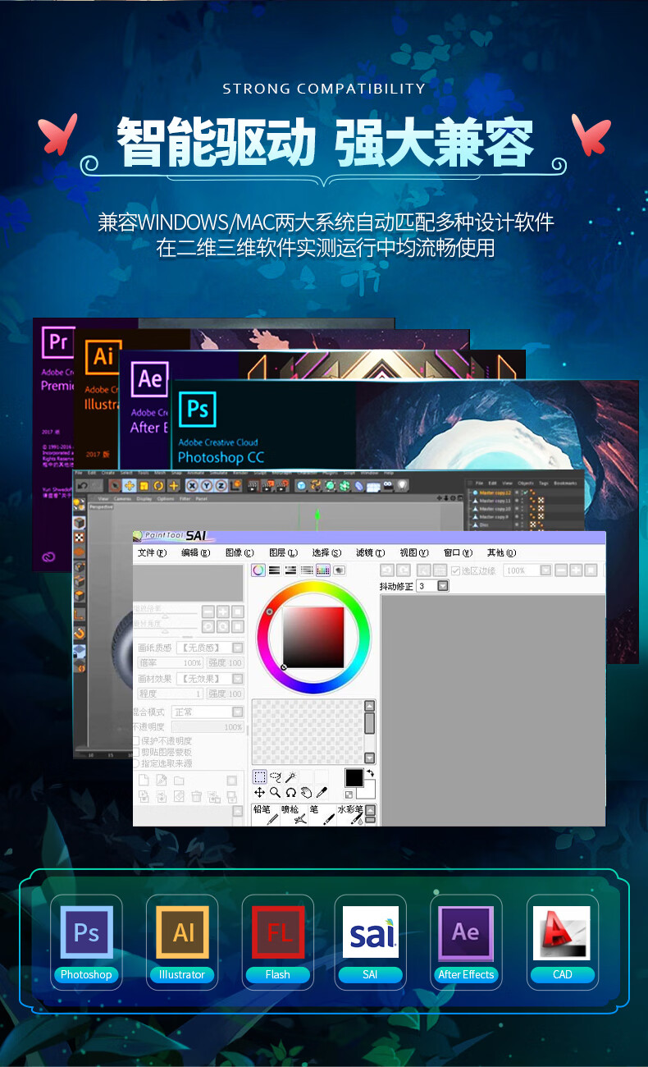The height and width of the screenshot is (1067, 648).
Task: Enable the 指定选取来源 option
Action: point(136,763)
